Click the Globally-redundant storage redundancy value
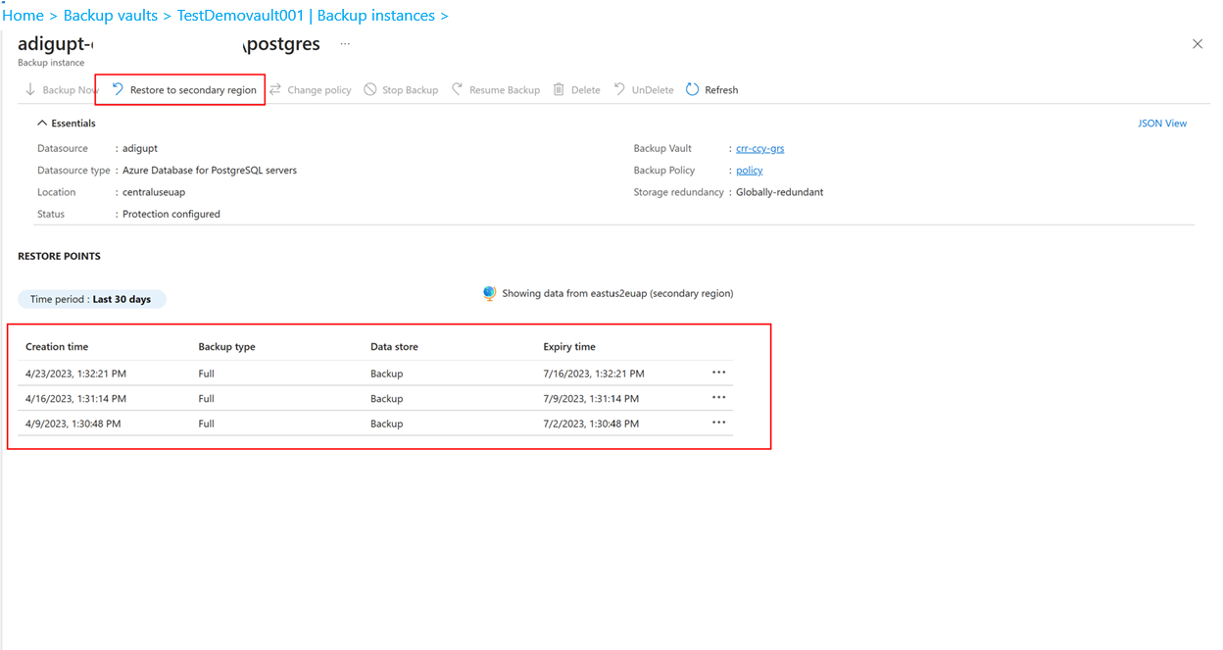 click(x=780, y=192)
